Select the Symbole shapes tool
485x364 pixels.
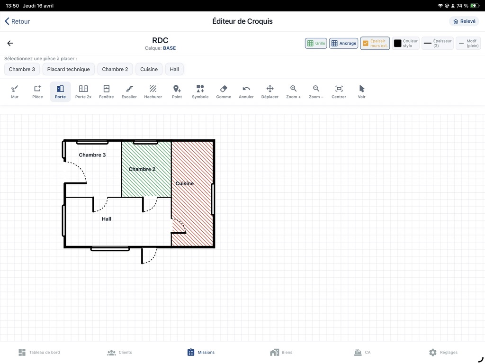(200, 91)
